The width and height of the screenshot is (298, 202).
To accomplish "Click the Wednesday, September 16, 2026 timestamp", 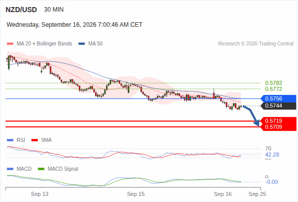I will point(74,25).
